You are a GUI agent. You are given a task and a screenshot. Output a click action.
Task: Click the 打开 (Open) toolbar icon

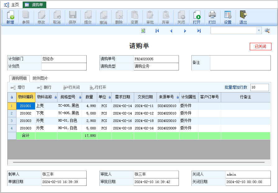[197, 17]
